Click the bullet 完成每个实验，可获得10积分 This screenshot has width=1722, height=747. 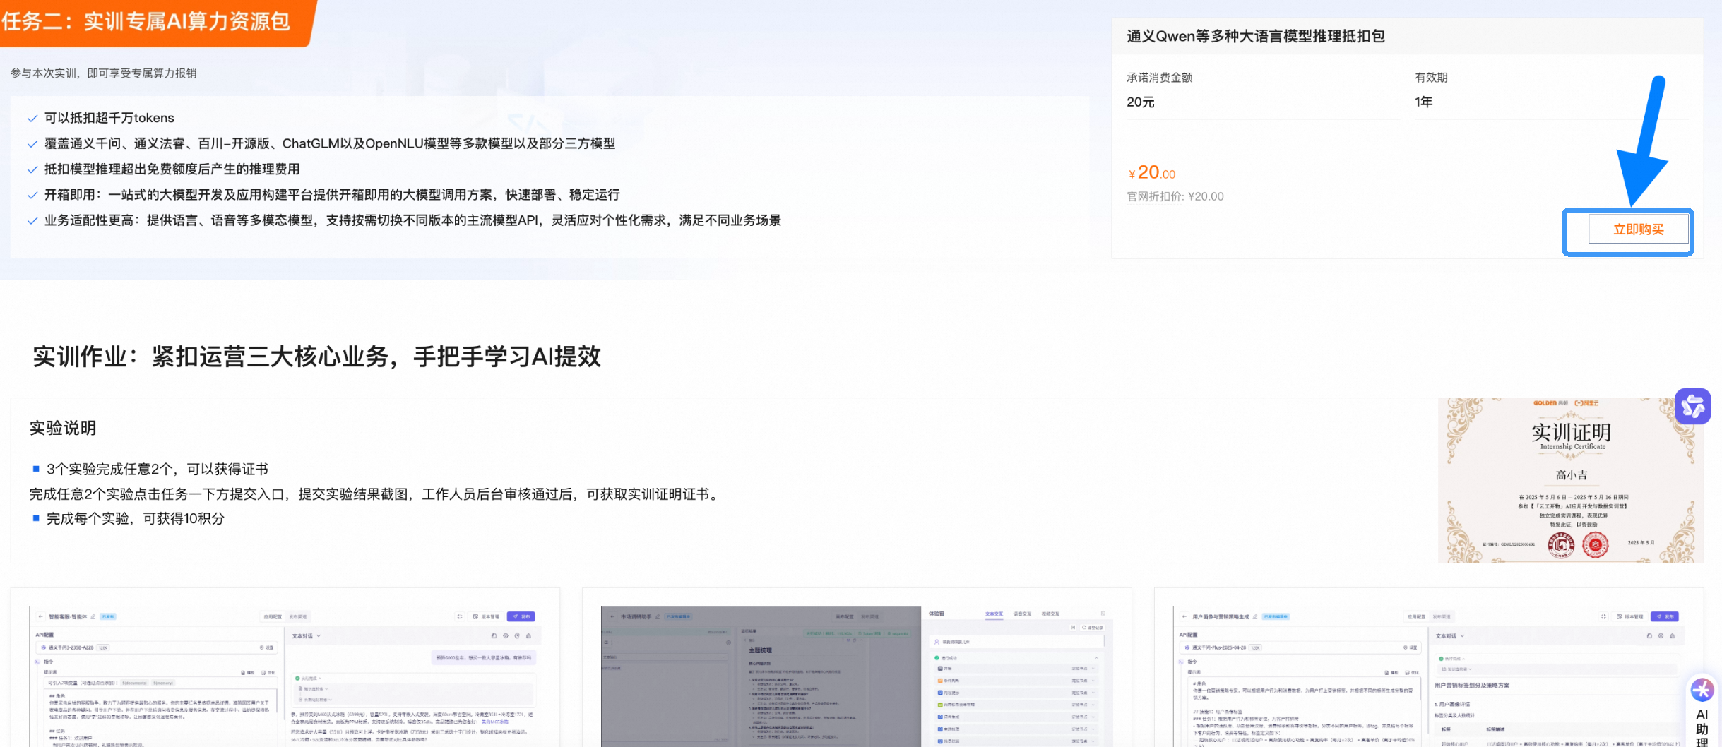(x=136, y=518)
